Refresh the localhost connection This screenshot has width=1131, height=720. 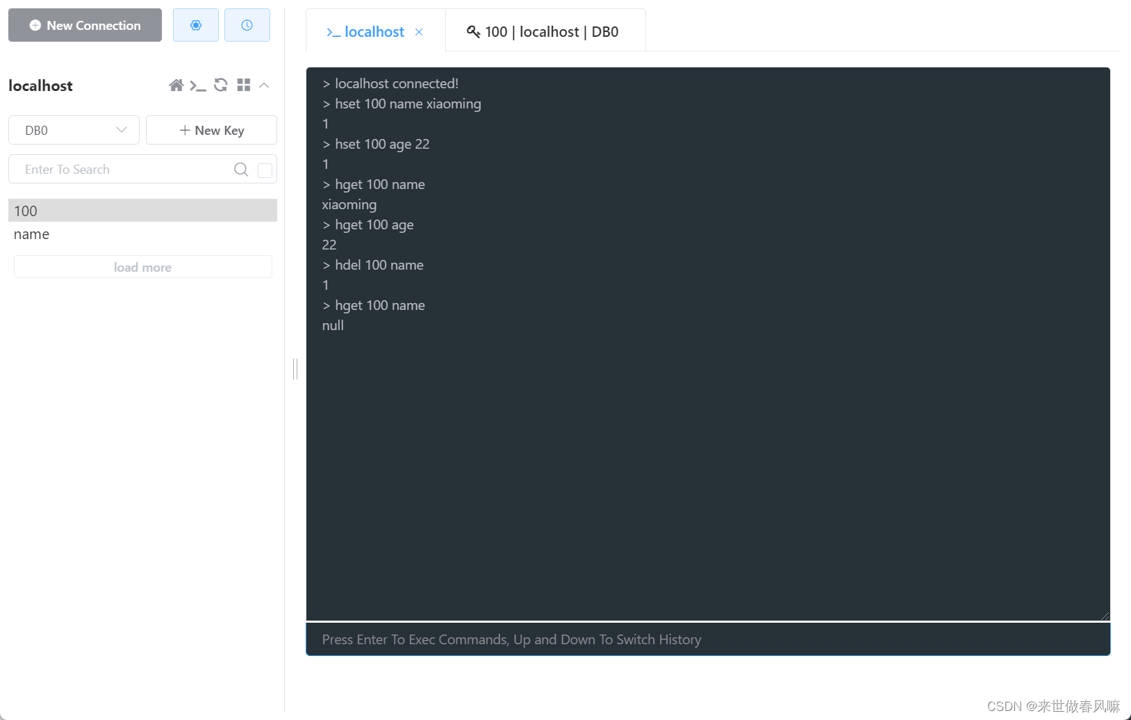[x=221, y=85]
